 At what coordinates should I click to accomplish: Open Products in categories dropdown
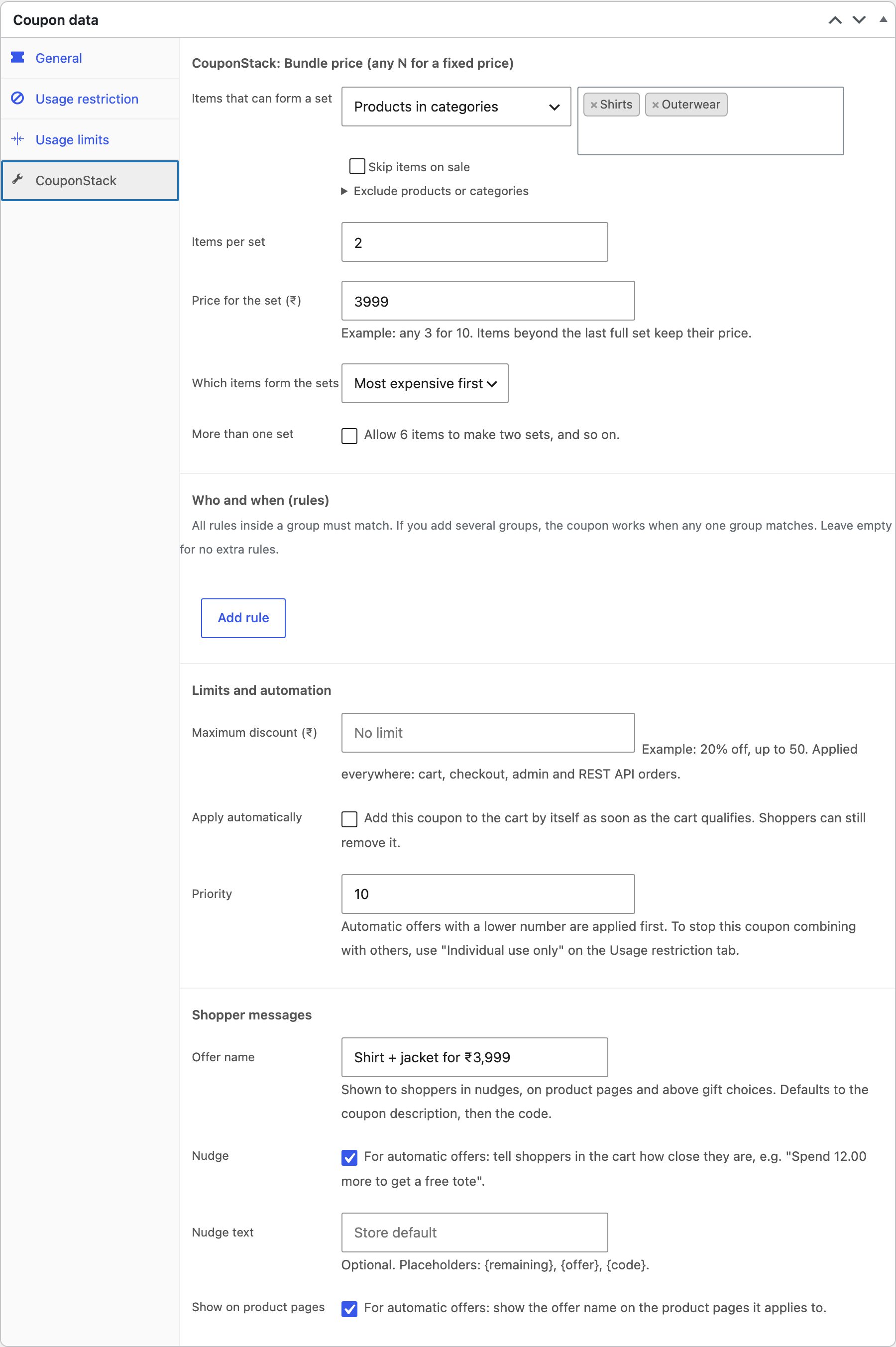(456, 107)
